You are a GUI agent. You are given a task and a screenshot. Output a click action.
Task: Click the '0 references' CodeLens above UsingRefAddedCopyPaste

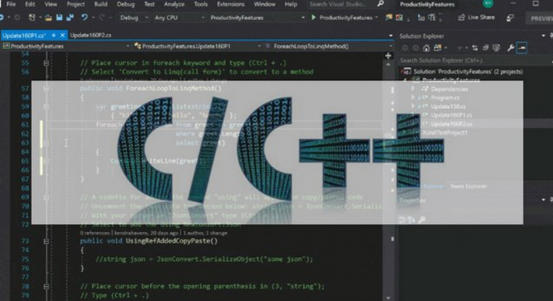95,233
